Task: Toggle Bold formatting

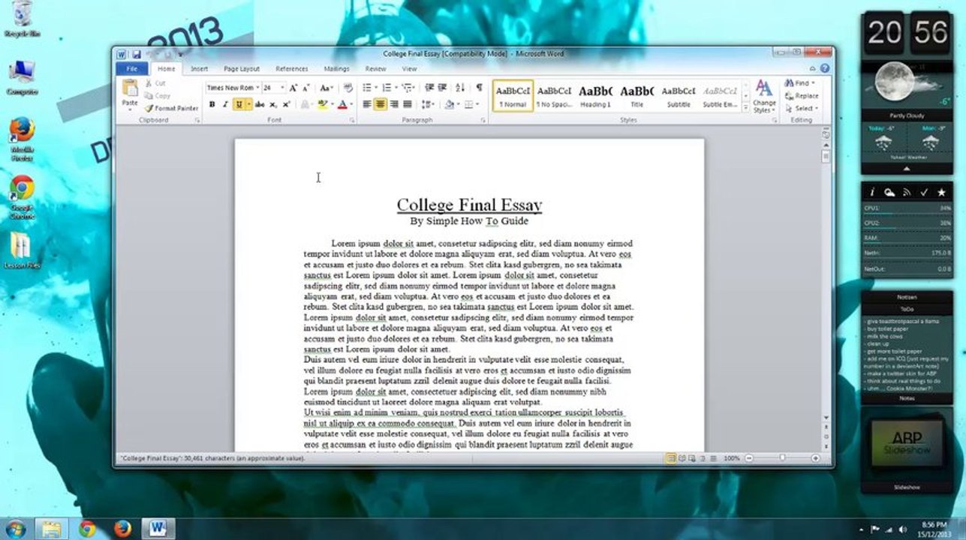Action: 212,105
